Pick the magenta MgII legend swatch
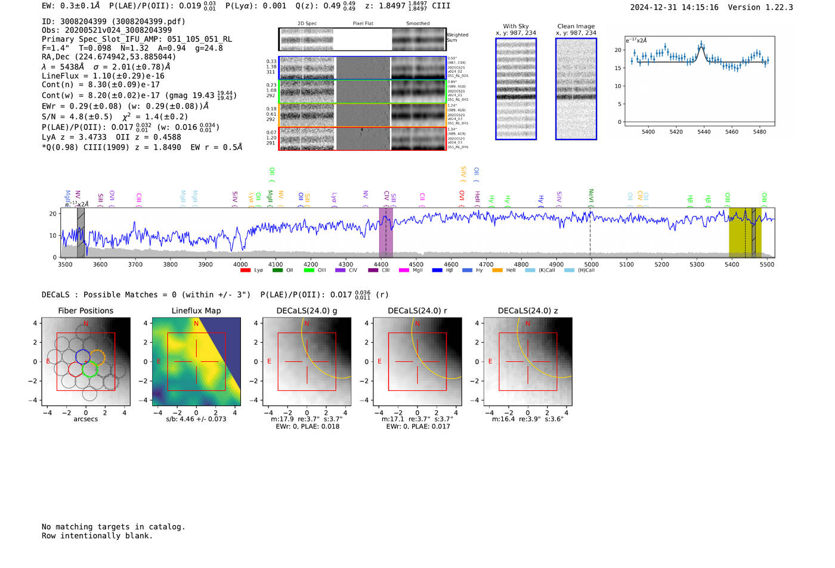 tap(404, 271)
